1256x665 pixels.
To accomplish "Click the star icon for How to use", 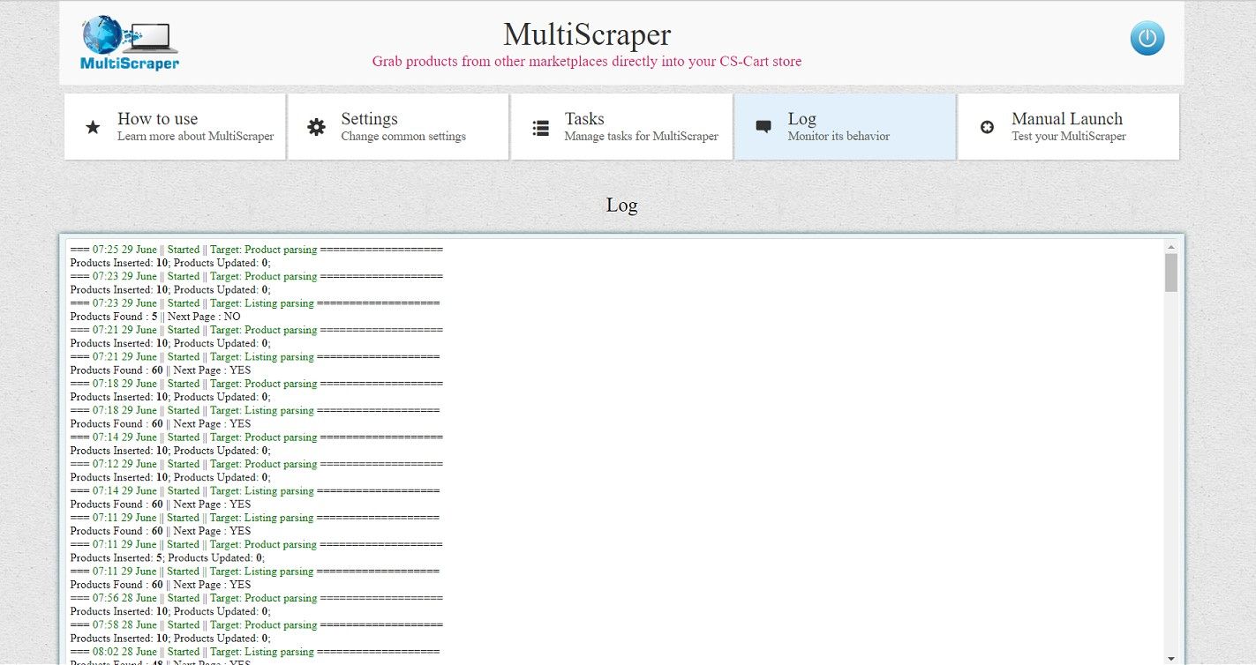I will [x=93, y=128].
